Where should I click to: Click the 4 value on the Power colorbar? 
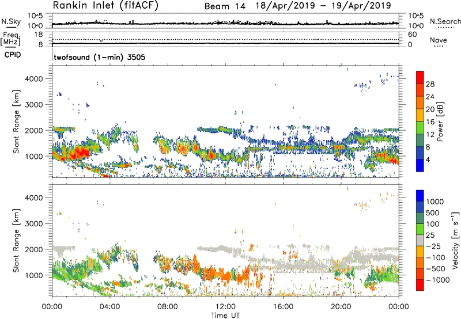[428, 159]
